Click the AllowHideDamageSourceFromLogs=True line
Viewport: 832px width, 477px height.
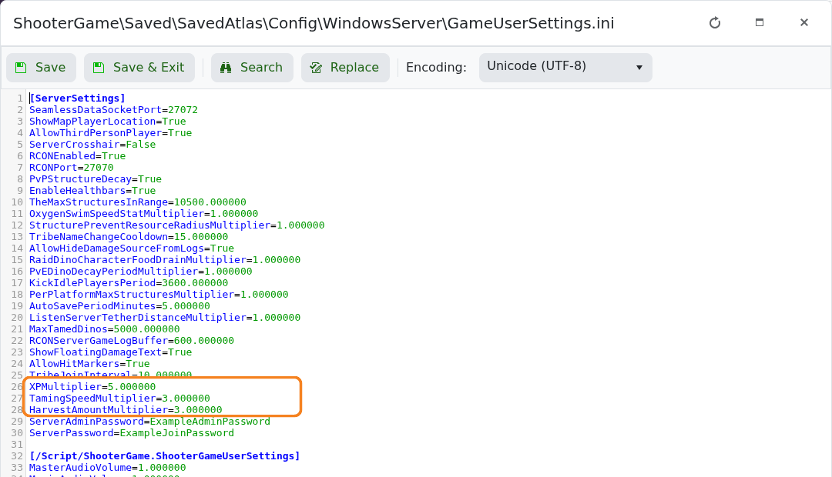(132, 248)
